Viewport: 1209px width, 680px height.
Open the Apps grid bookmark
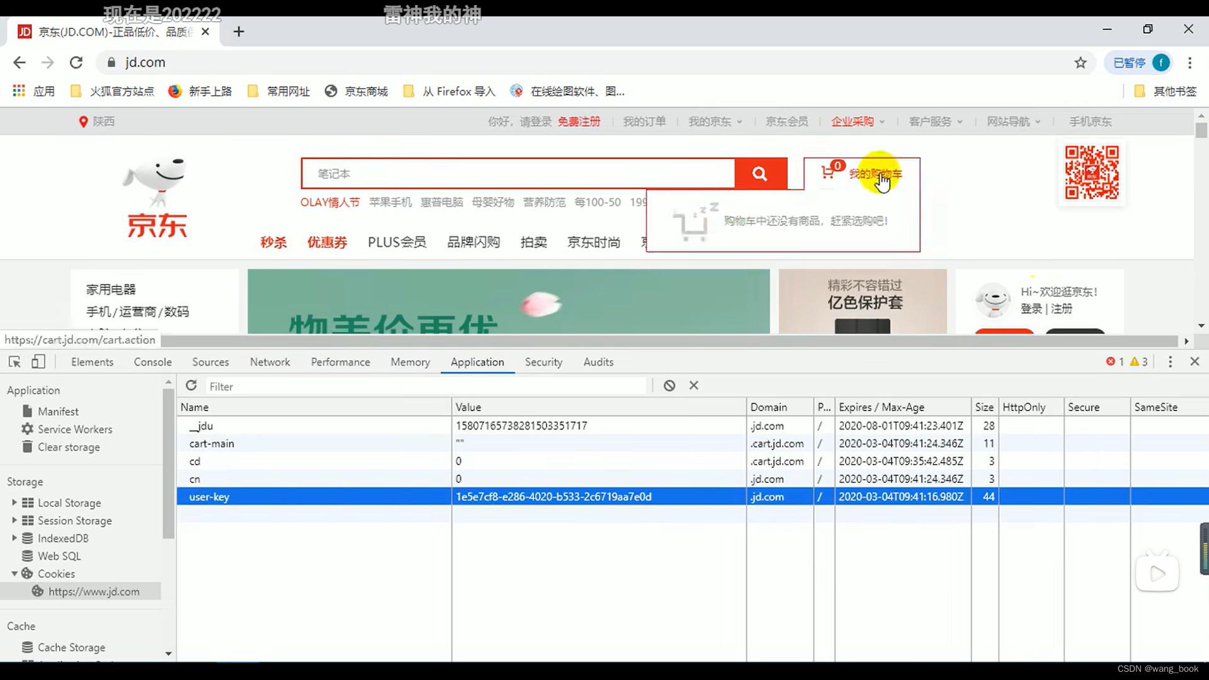pyautogui.click(x=34, y=91)
